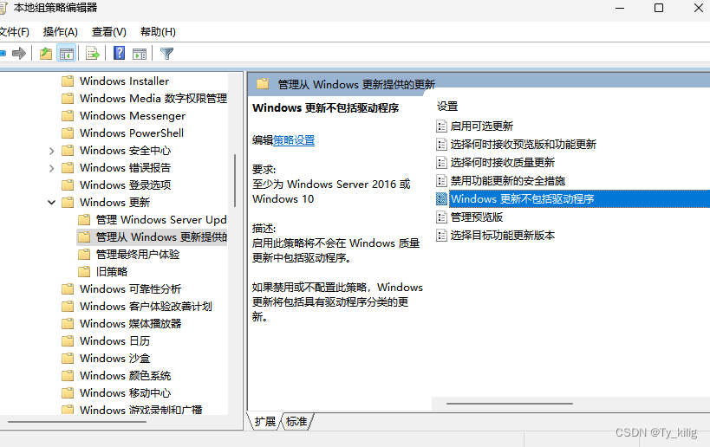Image resolution: width=710 pixels, height=447 pixels.
Task: Select Windows Media 数字权限管理 folder
Action: 153,98
